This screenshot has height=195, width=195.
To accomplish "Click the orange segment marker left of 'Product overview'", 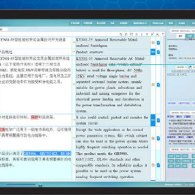I will 74,52.
